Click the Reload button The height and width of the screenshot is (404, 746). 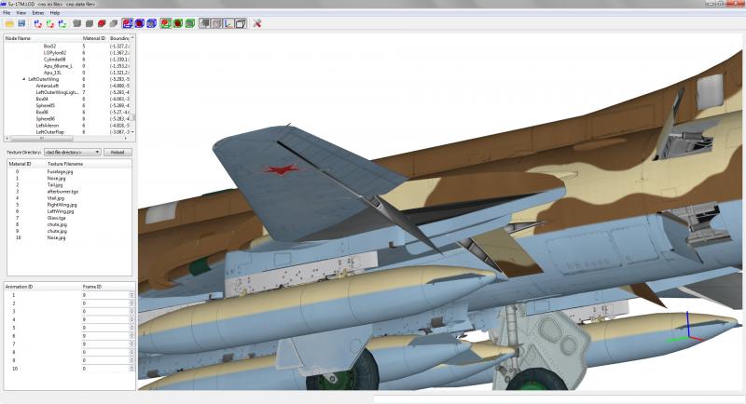pyautogui.click(x=117, y=153)
